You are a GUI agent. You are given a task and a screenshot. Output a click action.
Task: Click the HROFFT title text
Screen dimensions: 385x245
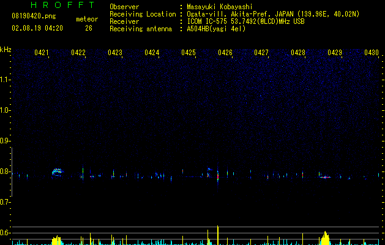point(62,5)
